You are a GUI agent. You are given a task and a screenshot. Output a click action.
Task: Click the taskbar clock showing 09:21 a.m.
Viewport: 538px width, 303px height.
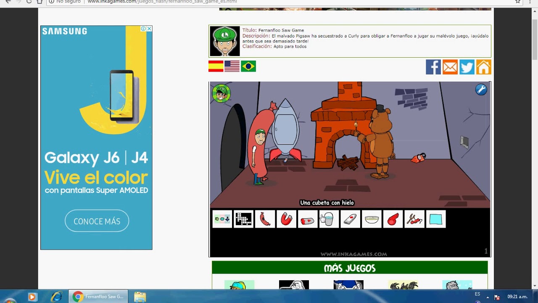517,297
